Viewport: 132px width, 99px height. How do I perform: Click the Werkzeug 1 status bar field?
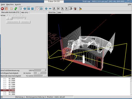[31, 97]
